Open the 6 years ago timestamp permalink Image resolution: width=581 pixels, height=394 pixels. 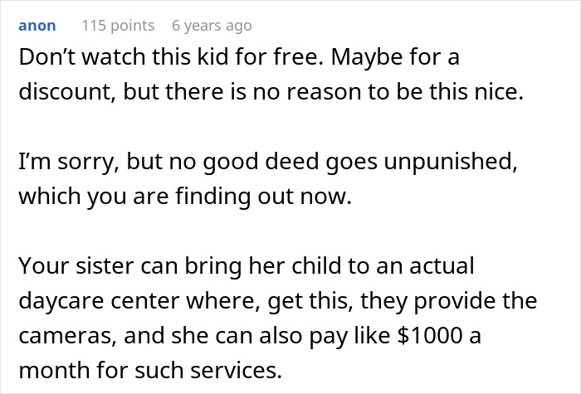[x=211, y=26]
